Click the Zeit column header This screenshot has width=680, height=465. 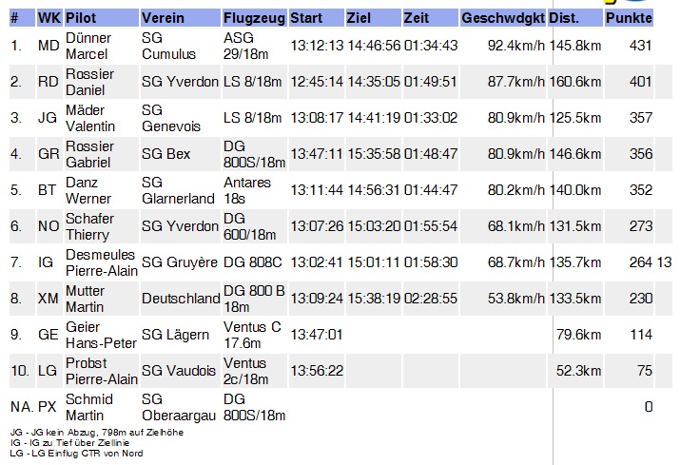[x=431, y=18]
